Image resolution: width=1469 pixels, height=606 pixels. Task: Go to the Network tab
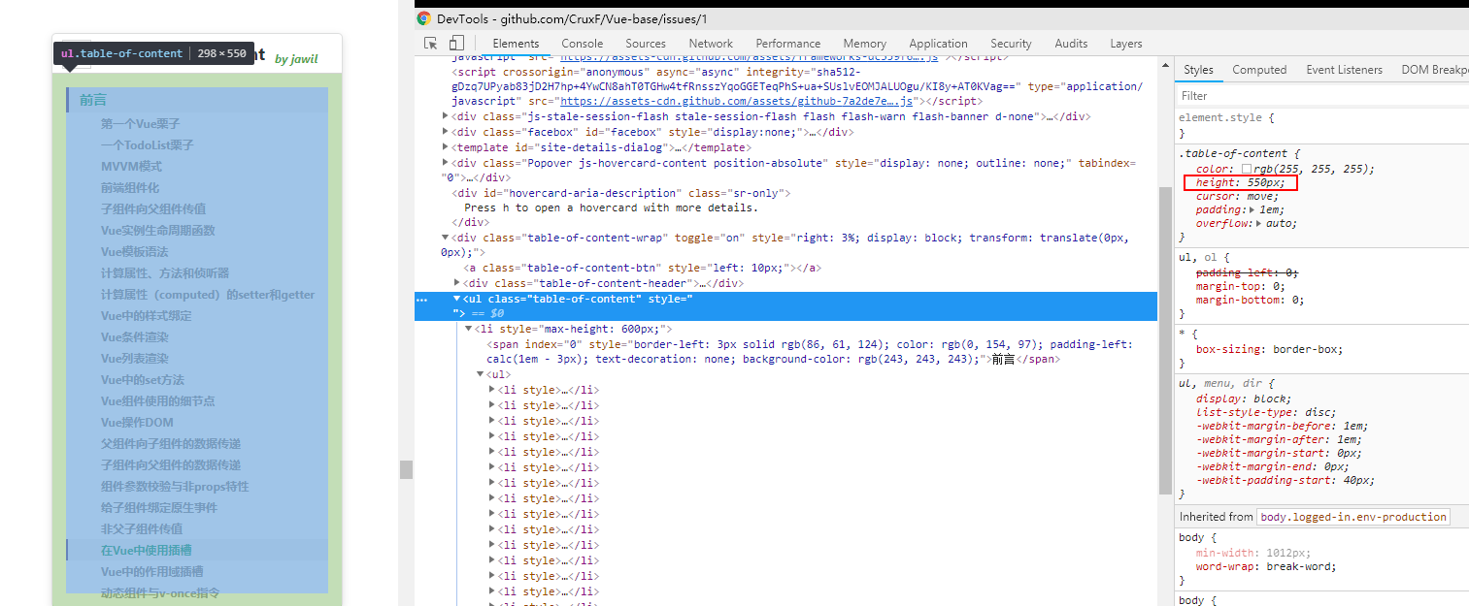711,44
